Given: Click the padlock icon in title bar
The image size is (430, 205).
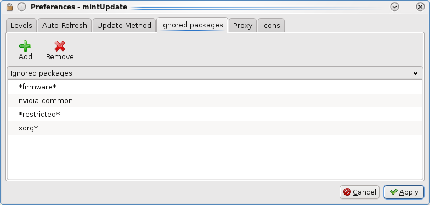Looking at the screenshot, I should point(10,7).
